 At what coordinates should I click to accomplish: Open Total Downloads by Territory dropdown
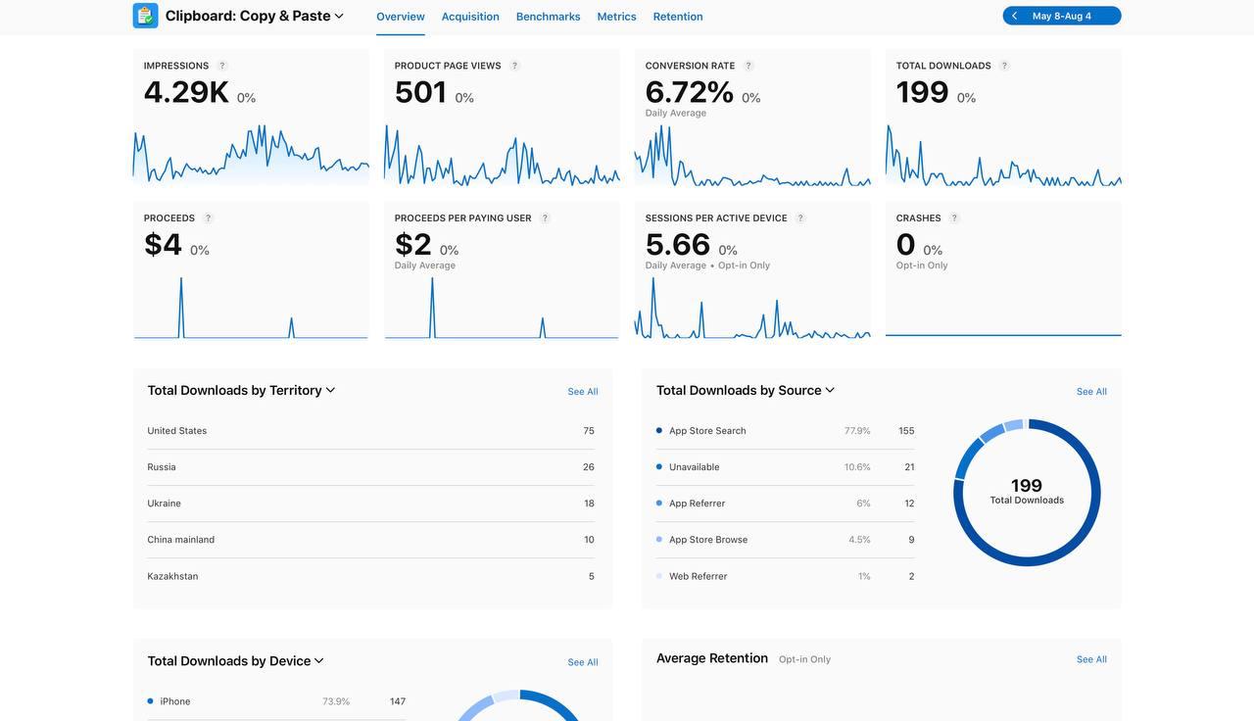pos(330,390)
